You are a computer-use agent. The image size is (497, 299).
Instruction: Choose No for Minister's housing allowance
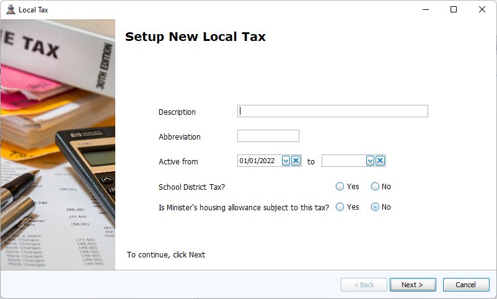pos(375,207)
